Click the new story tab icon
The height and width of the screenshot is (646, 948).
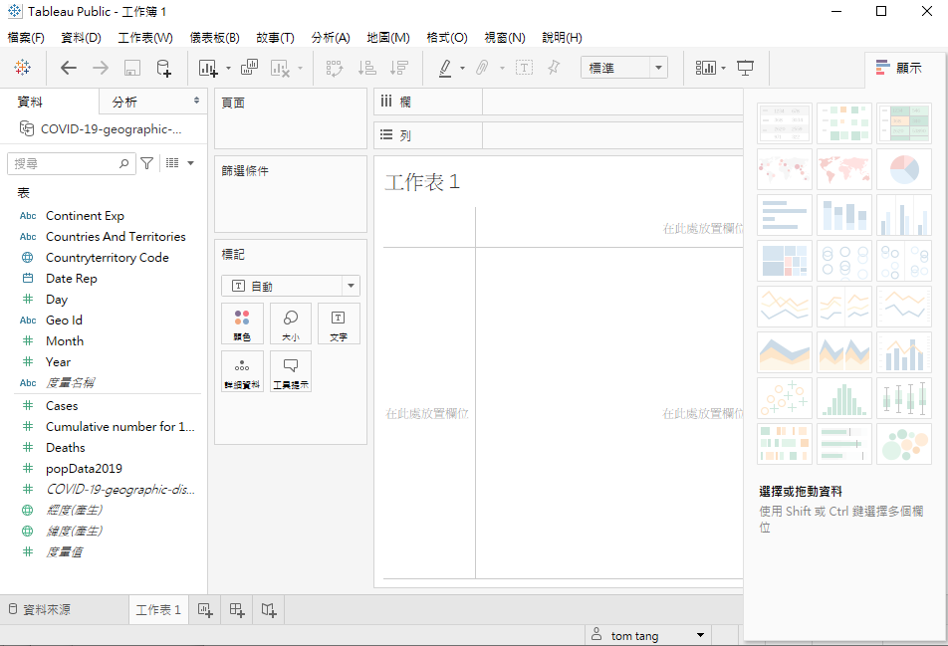[269, 610]
